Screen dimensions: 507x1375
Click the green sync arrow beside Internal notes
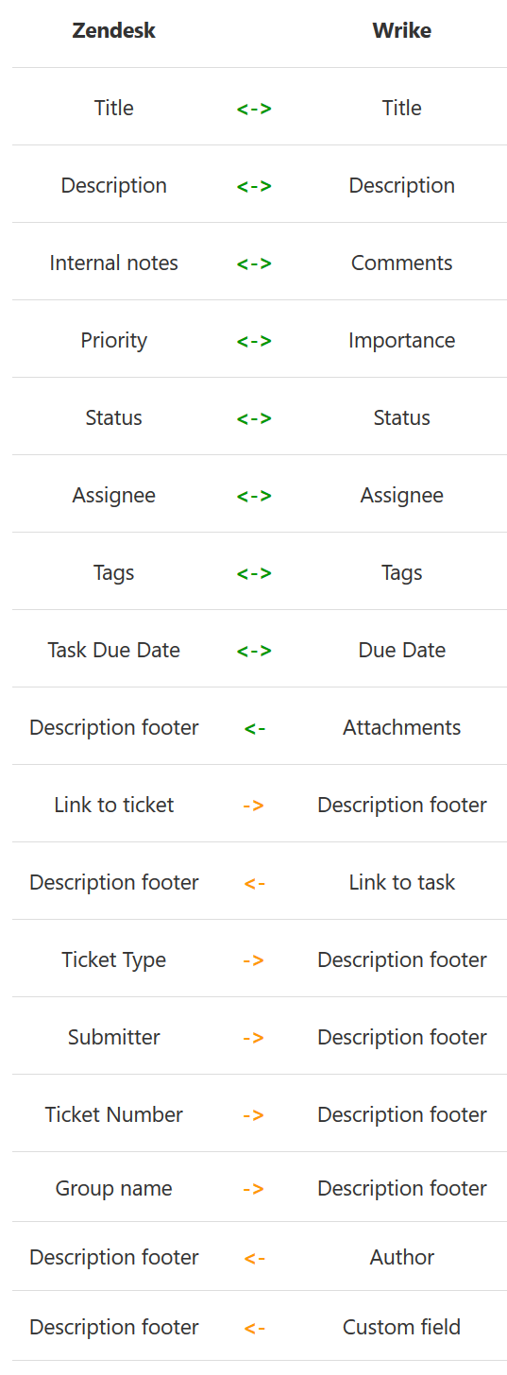click(x=254, y=263)
